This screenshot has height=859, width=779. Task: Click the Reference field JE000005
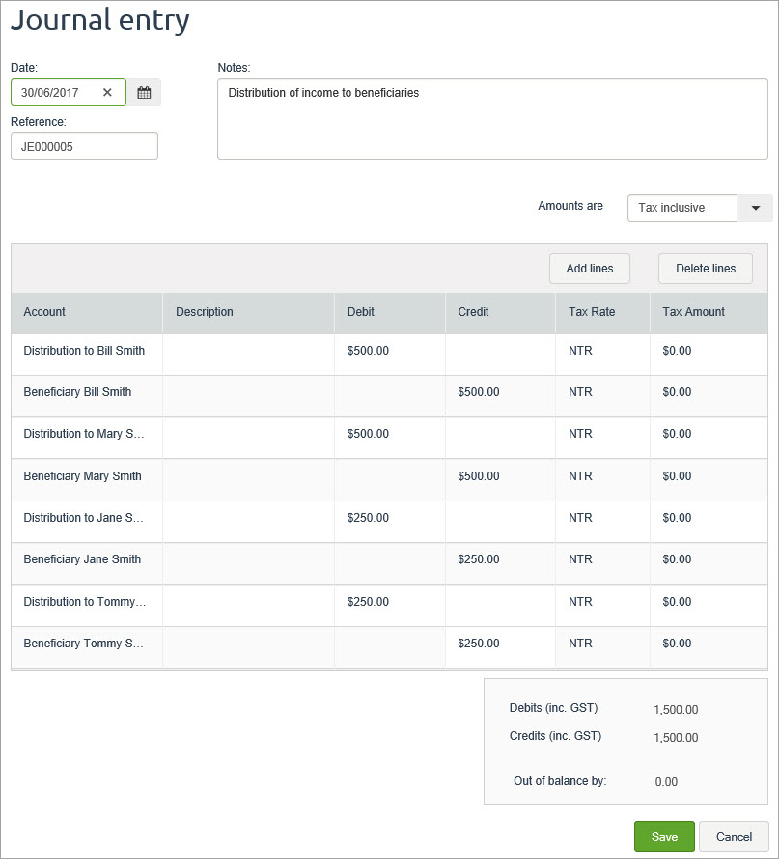click(x=84, y=147)
